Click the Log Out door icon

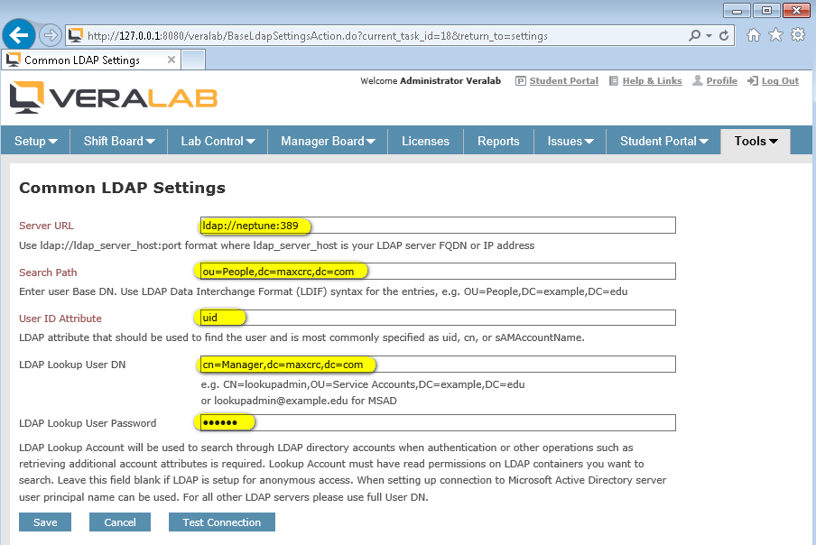click(x=753, y=80)
